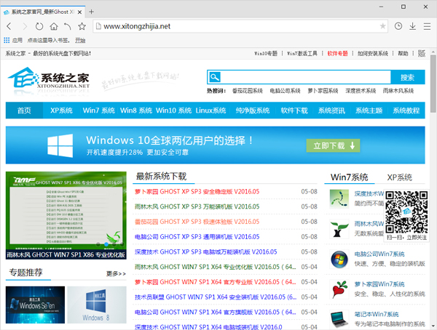Open 深度技术 Win7 system icon
This screenshot has height=330, width=437.
point(339,198)
